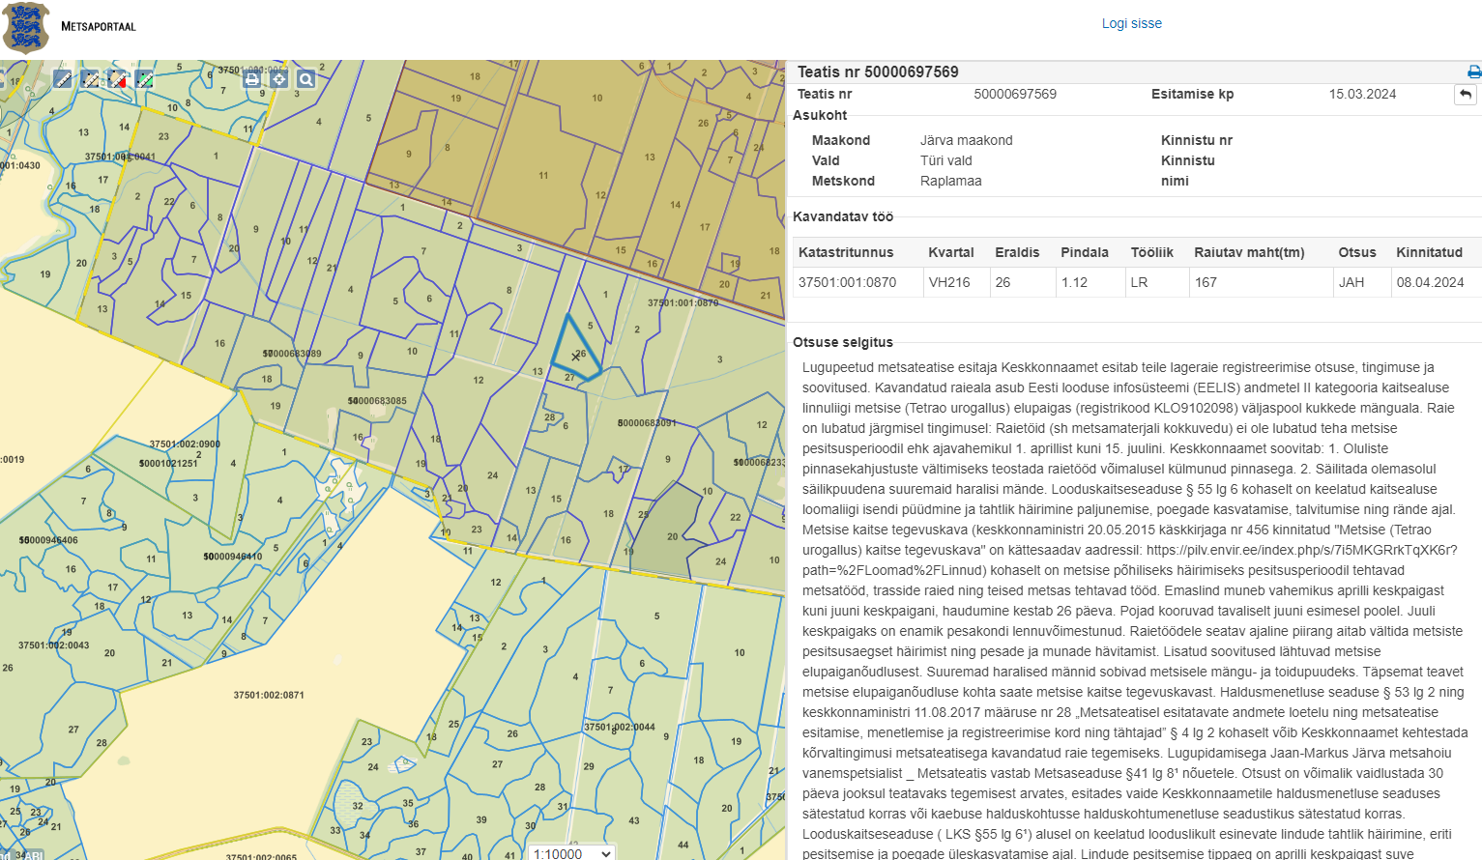Click the measuring tool with red corner

pos(118,79)
